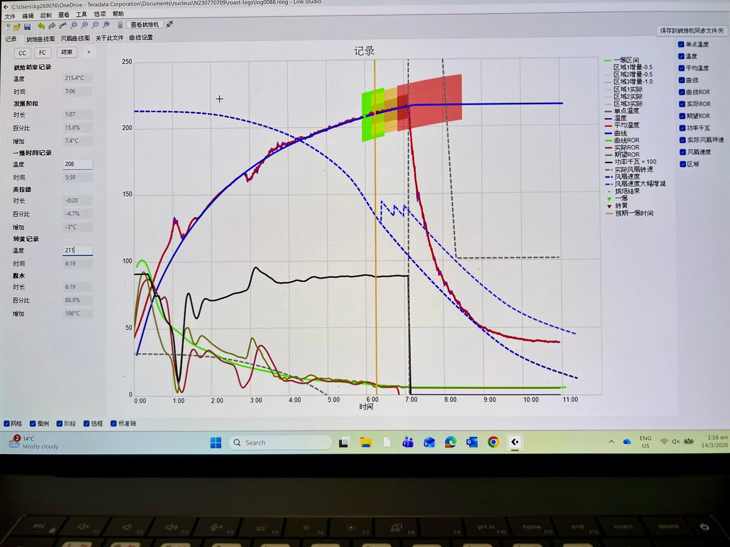Click the blue floppy disk save icon
Screen dimensions: 730x547
27,26
